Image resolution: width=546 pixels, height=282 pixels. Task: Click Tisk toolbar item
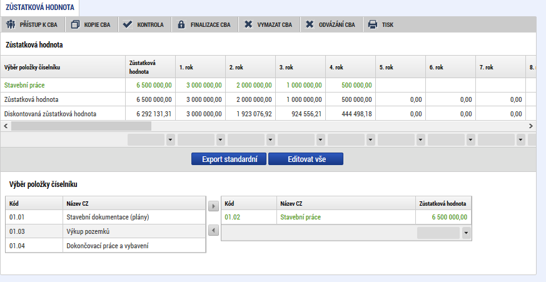(x=382, y=24)
